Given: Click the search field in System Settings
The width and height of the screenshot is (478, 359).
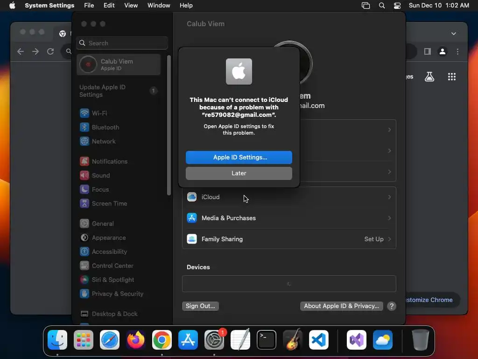Looking at the screenshot, I should 122,43.
